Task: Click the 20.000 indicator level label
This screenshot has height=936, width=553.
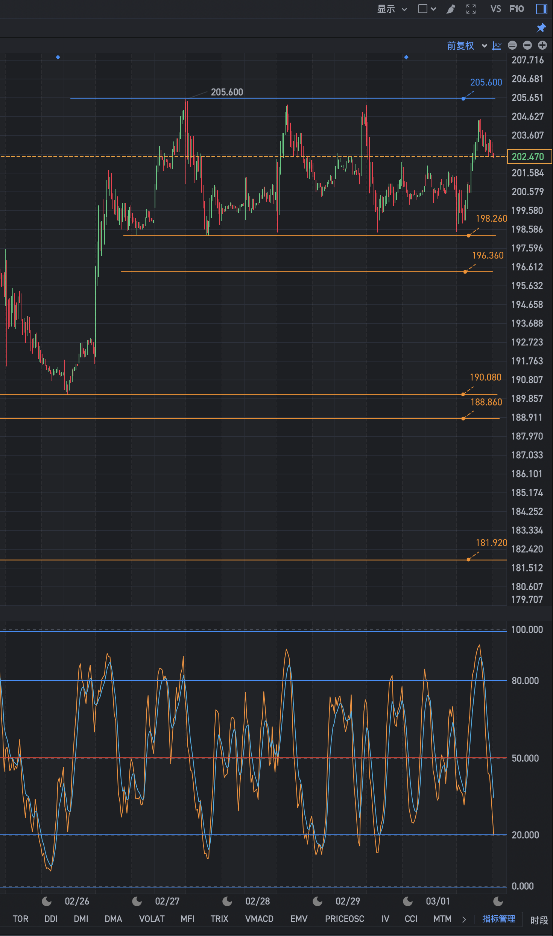Action: (525, 835)
